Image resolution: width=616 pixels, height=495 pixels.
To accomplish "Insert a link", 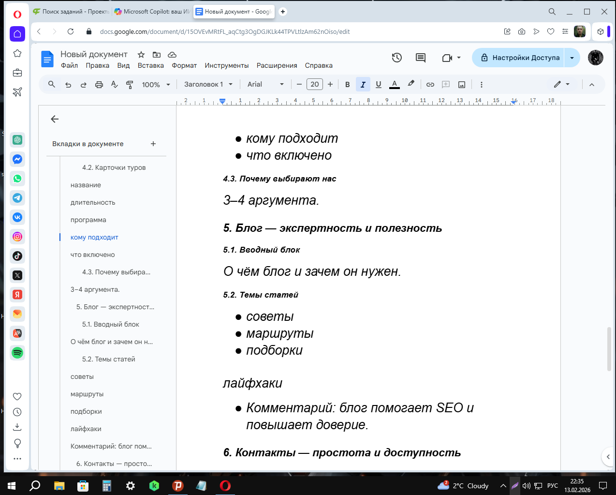I will (x=430, y=84).
